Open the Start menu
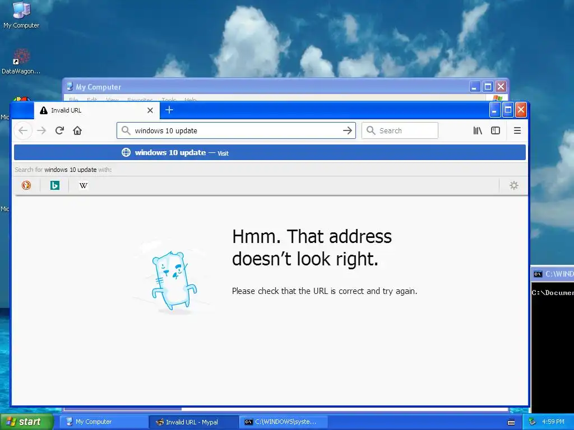The height and width of the screenshot is (430, 574). (x=26, y=422)
